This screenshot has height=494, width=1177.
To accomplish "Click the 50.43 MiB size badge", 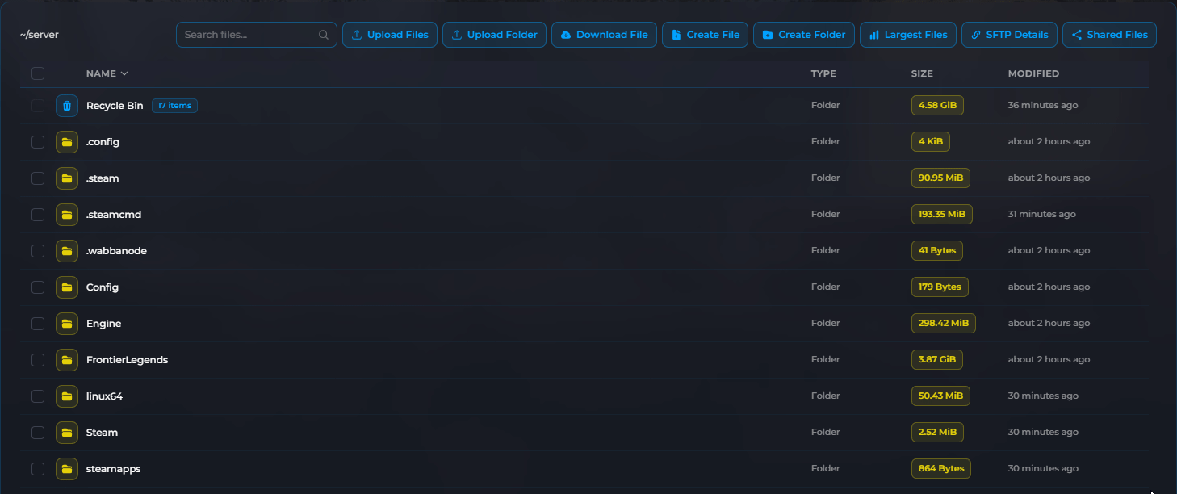I will click(x=940, y=396).
